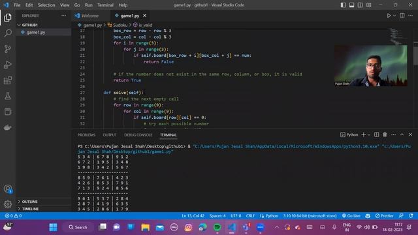Open the Selection menu
418x235 pixels.
[x=46, y=5]
